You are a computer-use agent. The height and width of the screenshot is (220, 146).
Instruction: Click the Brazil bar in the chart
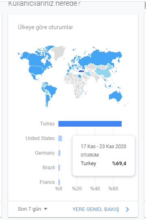(x=59, y=168)
